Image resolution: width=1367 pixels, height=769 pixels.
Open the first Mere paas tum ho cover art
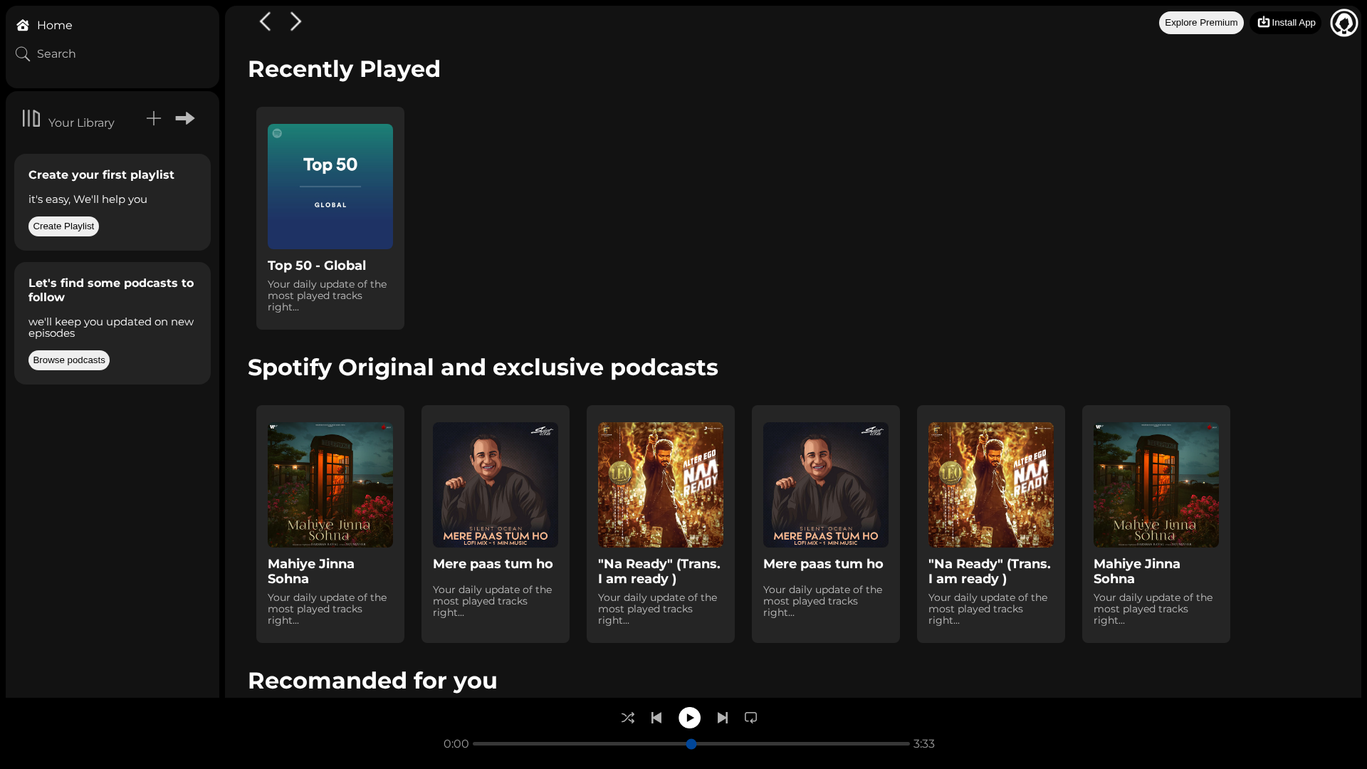[x=496, y=485]
